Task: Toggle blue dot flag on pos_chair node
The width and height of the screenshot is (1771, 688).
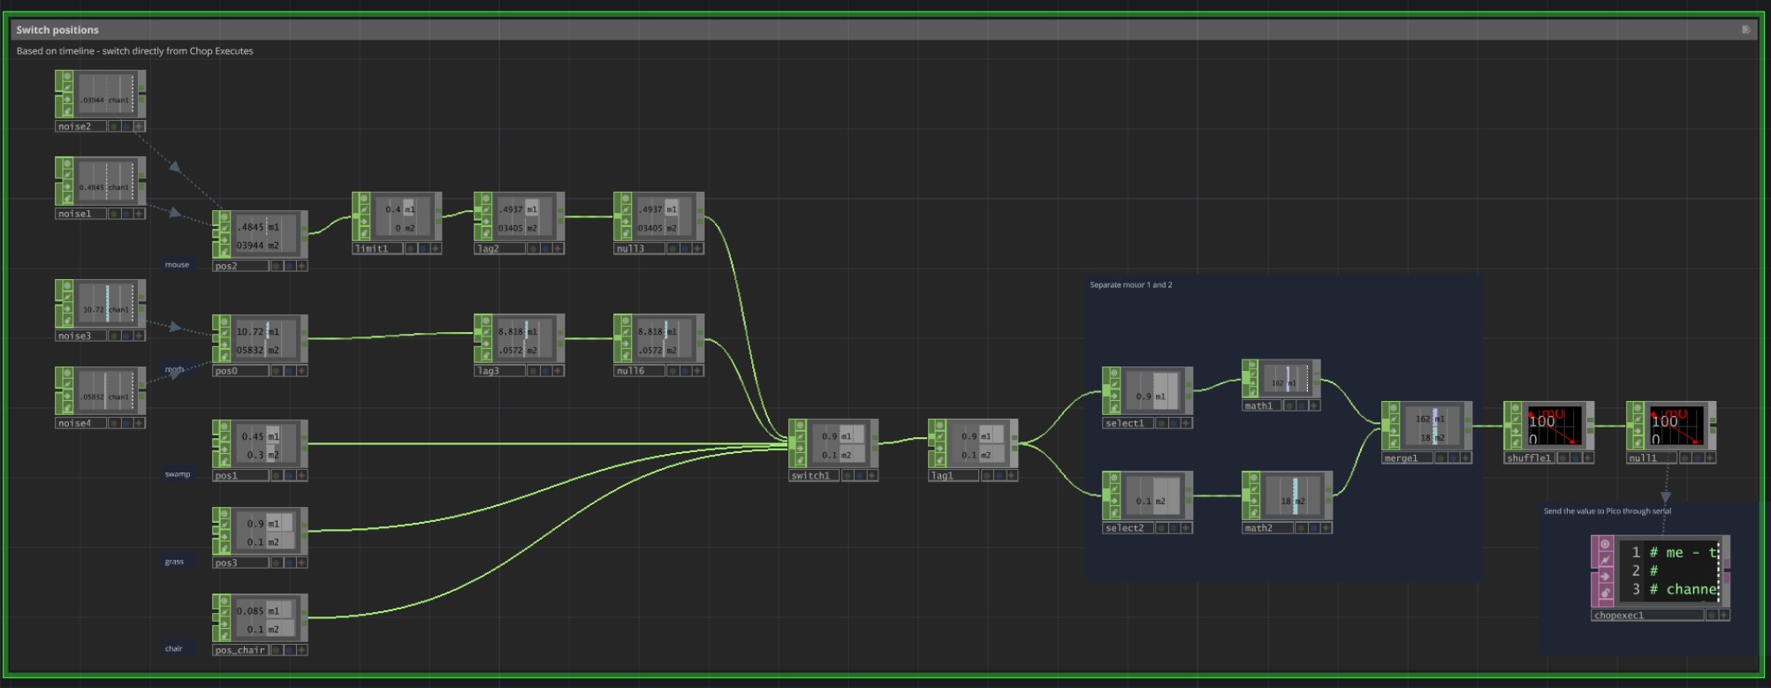Action: (x=288, y=650)
